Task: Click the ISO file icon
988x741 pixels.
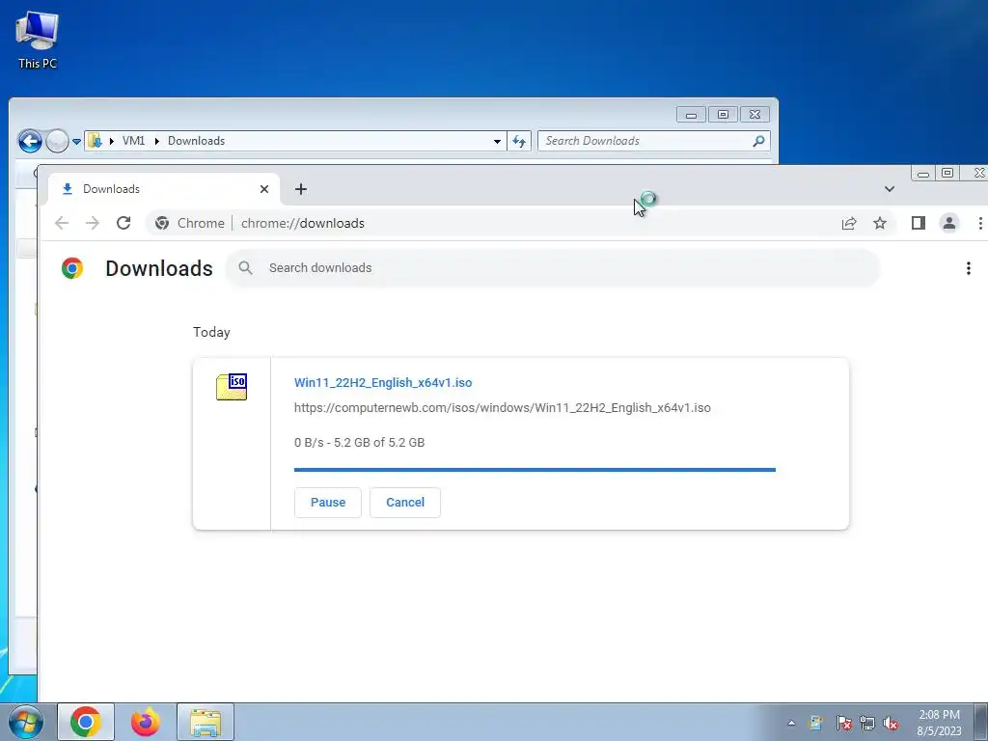Action: pyautogui.click(x=232, y=387)
